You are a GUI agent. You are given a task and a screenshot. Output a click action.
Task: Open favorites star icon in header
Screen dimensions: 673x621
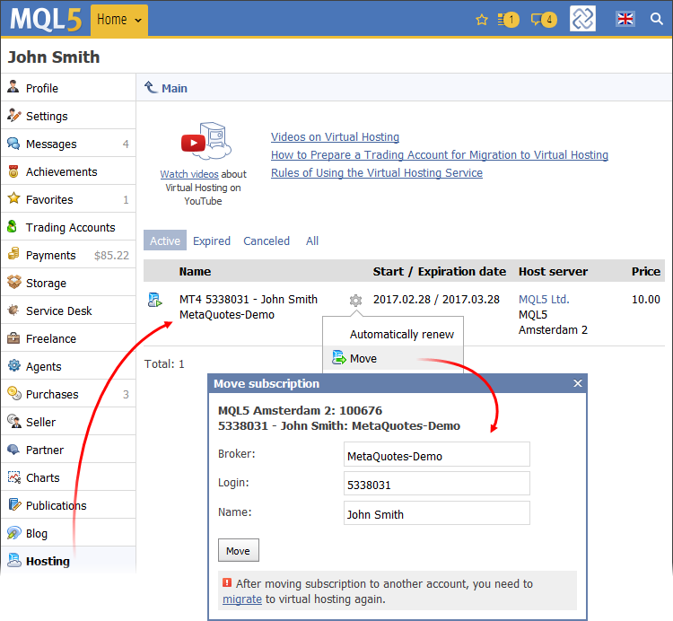click(482, 20)
